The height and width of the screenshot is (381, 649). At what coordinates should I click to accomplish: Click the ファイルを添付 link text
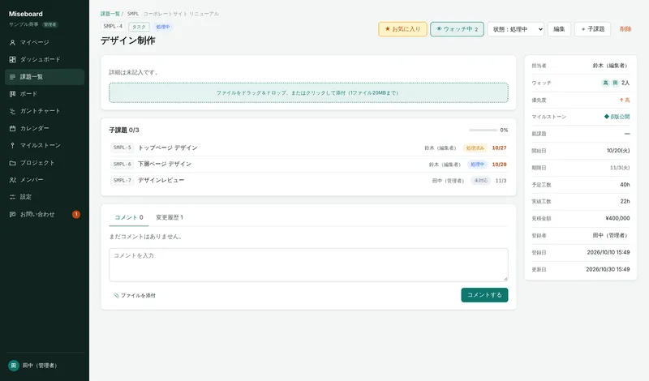pyautogui.click(x=138, y=295)
